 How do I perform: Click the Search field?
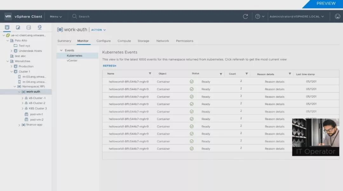coord(84,17)
